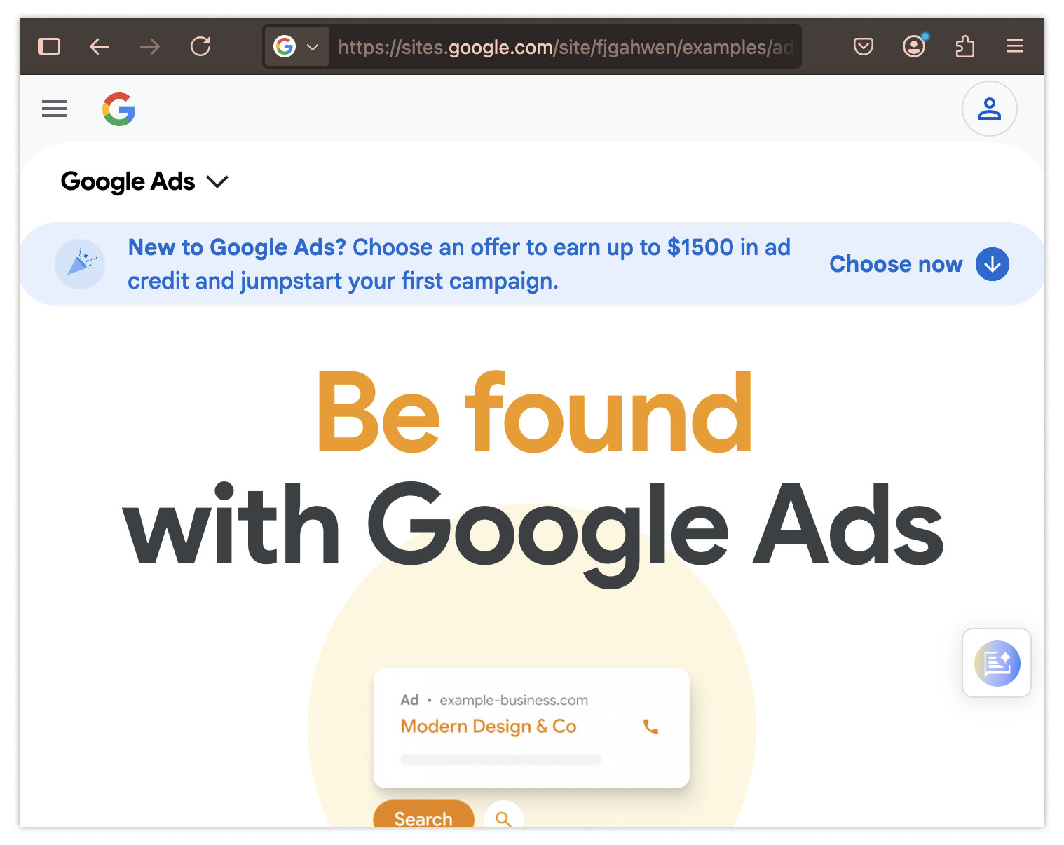This screenshot has width=1064, height=845.
Task: Open the browser application menu
Action: click(1015, 46)
